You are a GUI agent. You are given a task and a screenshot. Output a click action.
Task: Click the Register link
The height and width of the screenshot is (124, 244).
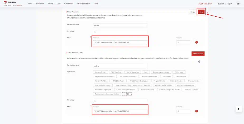[221, 4]
